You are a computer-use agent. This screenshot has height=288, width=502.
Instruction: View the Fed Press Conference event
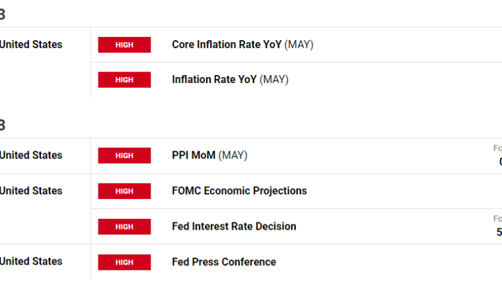224,262
